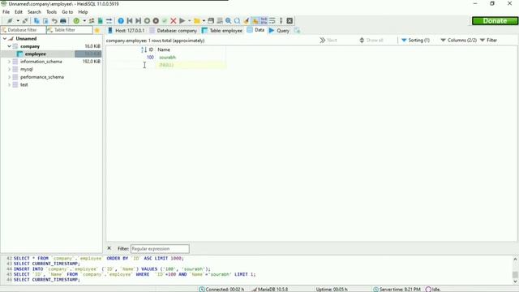Click the Run query play icon
Image resolution: width=519 pixels, height=292 pixels.
point(182,21)
